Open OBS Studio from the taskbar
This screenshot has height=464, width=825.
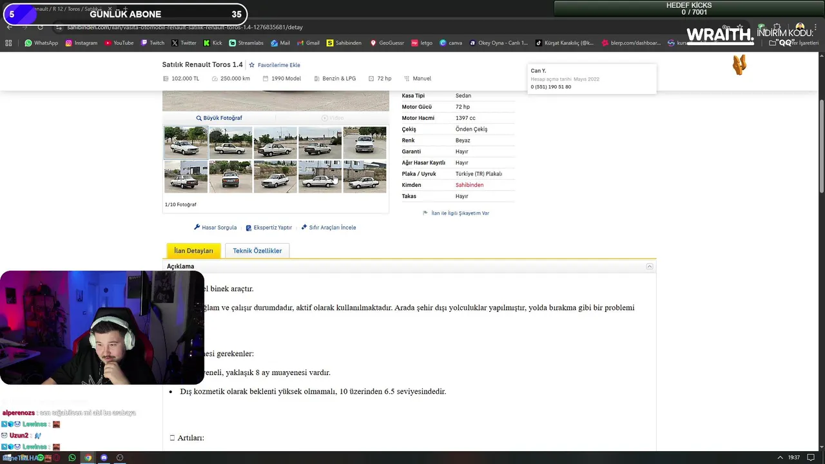coord(120,458)
